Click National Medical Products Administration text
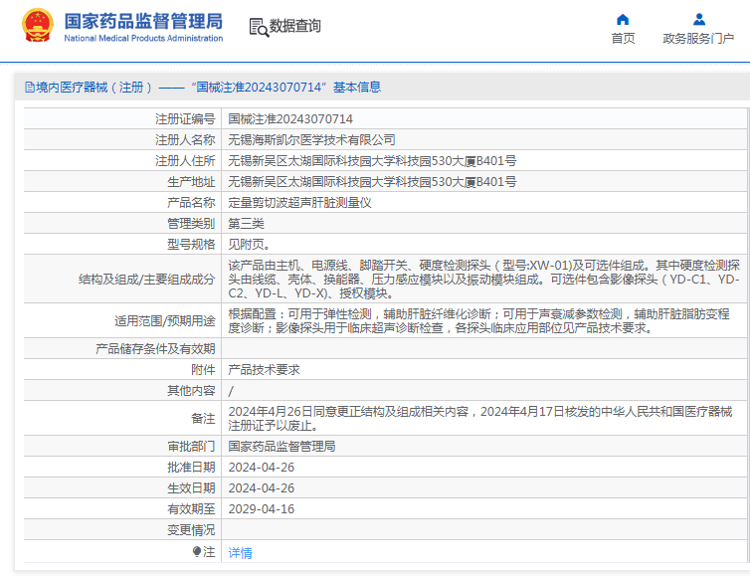 (143, 38)
